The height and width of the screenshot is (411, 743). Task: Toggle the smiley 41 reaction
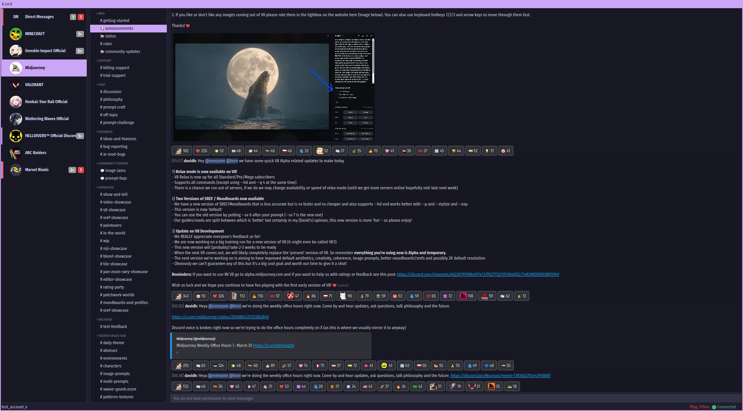coord(386,365)
